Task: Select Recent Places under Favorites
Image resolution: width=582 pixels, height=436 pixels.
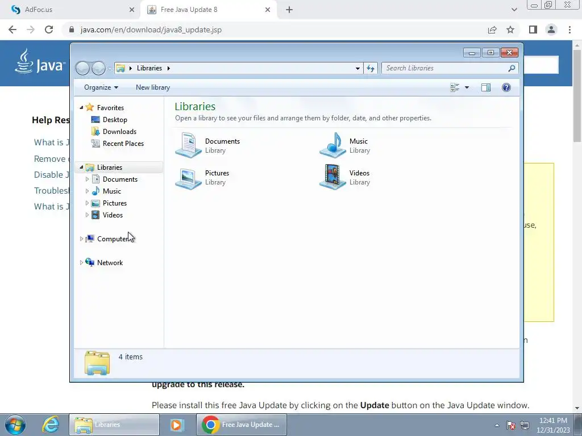Action: click(123, 144)
